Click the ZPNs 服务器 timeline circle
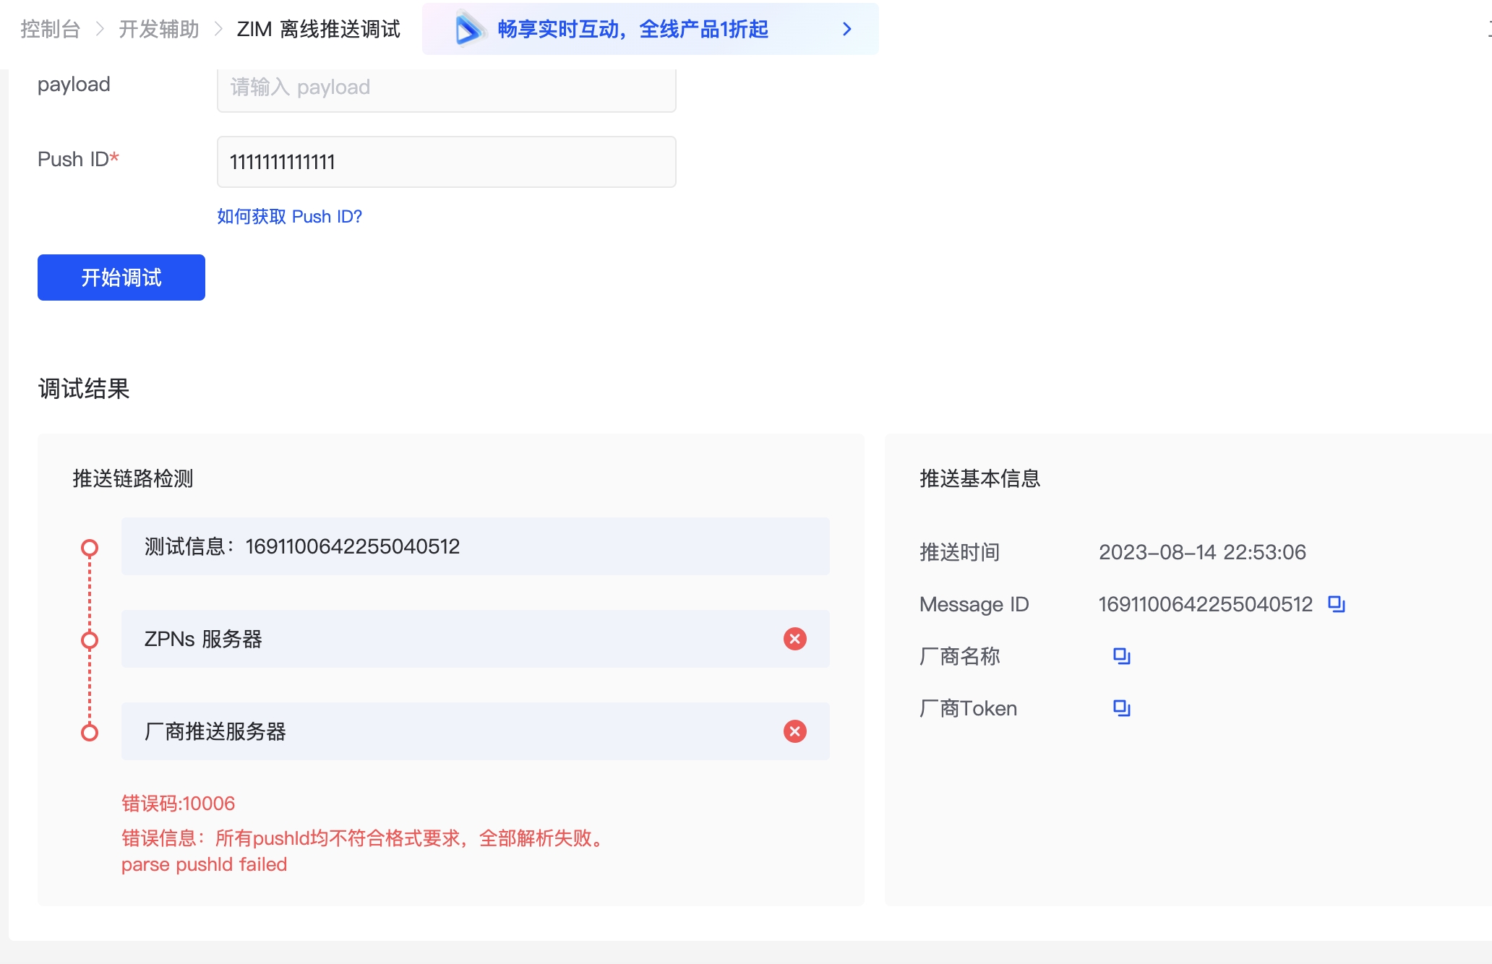The image size is (1492, 964). (90, 640)
